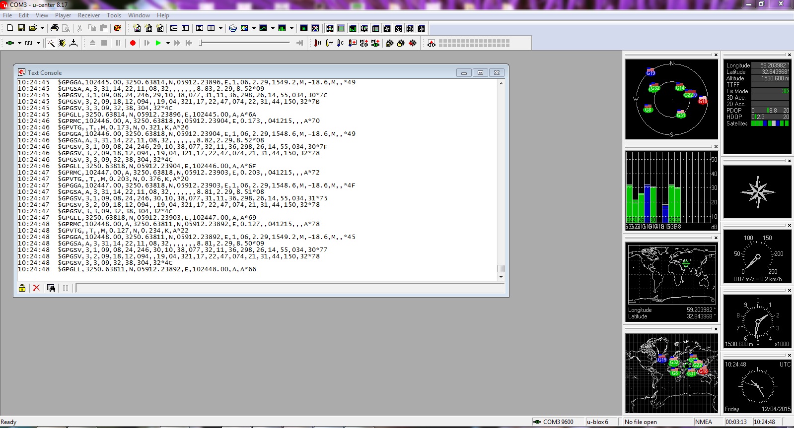This screenshot has width=794, height=428.
Task: Click the red X clear icon in Text Console
Action: point(36,288)
